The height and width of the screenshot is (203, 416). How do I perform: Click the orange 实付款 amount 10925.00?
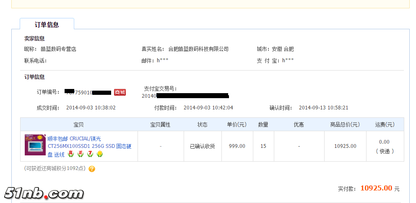[376, 188]
